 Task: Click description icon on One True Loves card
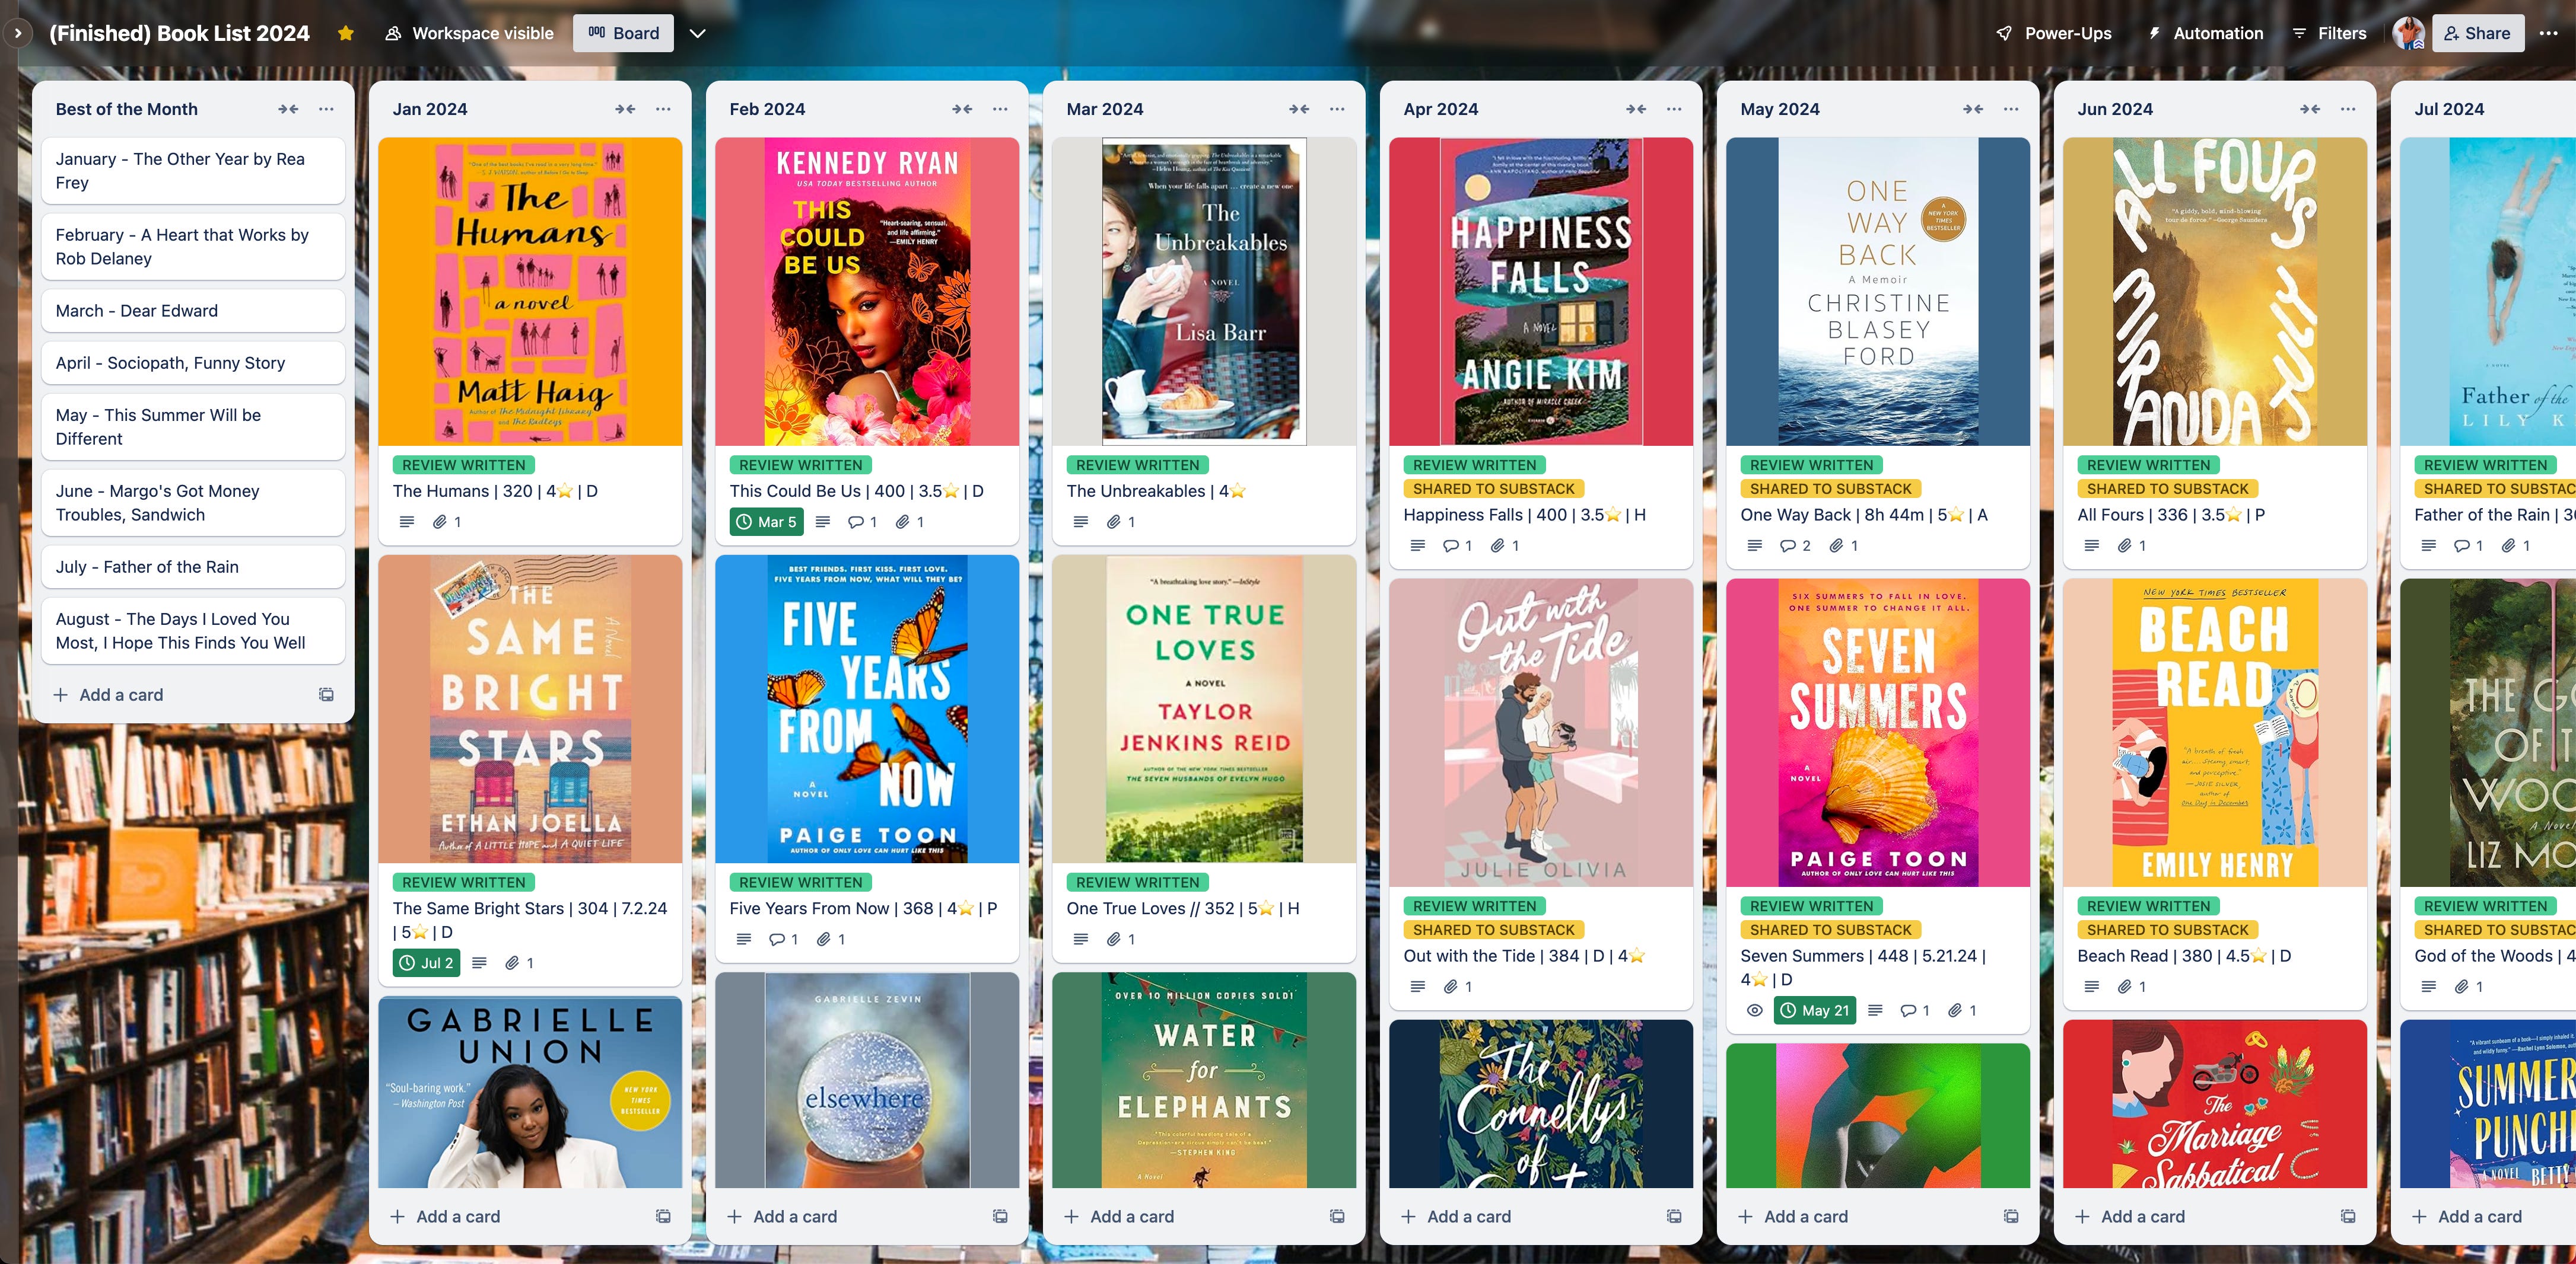tap(1080, 939)
